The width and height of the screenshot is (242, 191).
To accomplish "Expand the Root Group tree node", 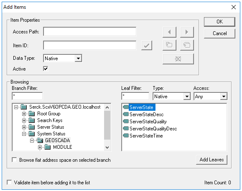I will click(24, 114).
